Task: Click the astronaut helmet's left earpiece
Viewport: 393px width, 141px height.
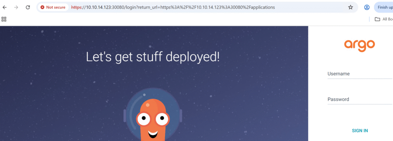Action: pos(125,116)
